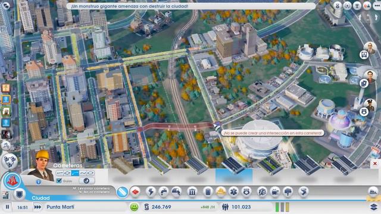Image resolution: width=381 pixels, height=214 pixels.
Task: Open the data layers stack icon
Action: [x=374, y=207]
